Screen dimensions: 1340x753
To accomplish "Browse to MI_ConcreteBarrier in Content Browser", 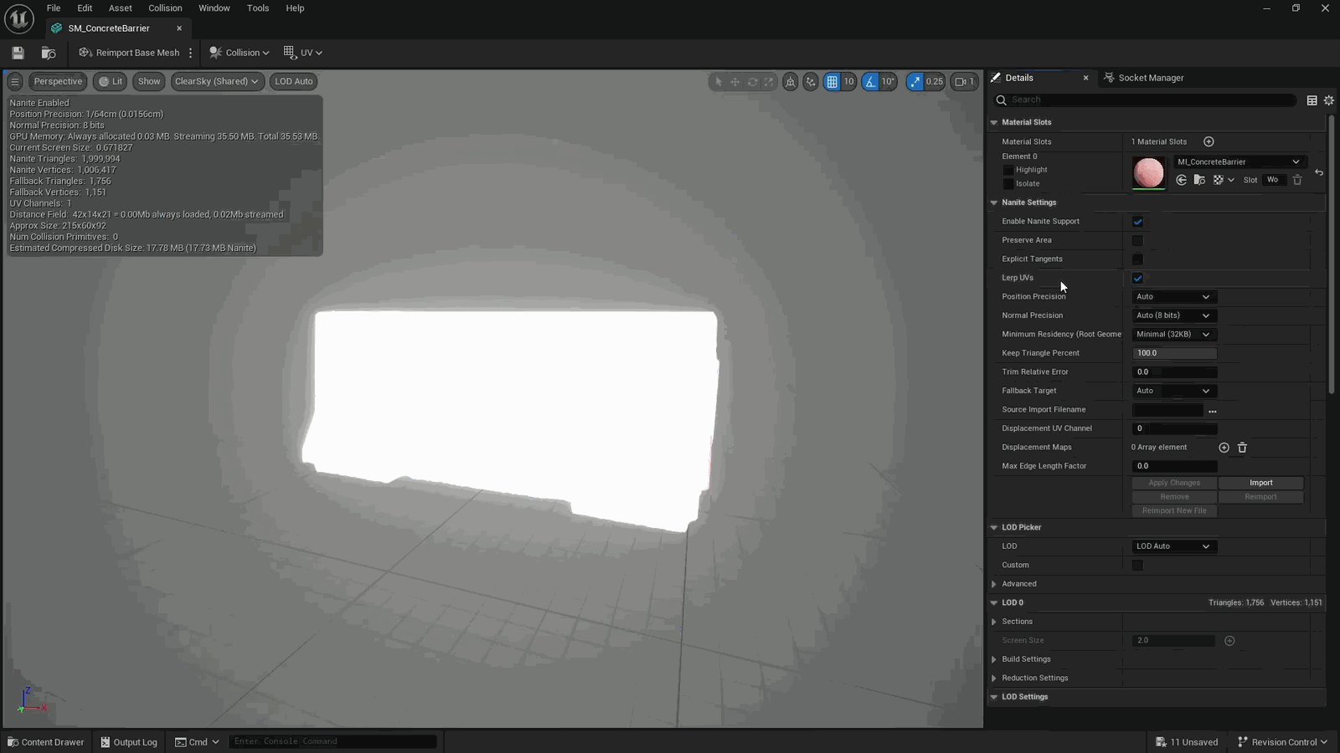I will click(1199, 180).
